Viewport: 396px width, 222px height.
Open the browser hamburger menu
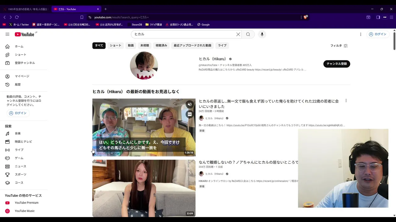(x=391, y=17)
